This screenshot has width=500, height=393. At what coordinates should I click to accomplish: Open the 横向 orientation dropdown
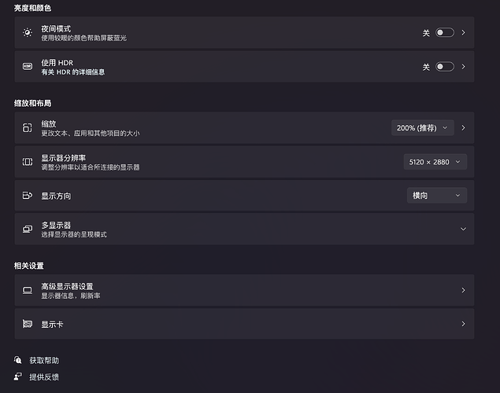[435, 196]
